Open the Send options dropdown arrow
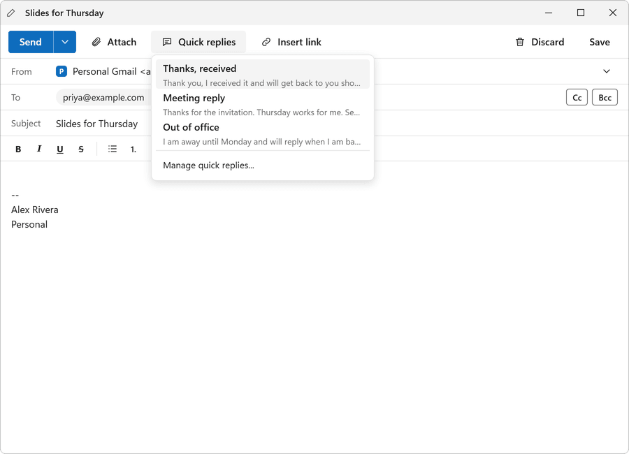This screenshot has height=454, width=629. (65, 42)
